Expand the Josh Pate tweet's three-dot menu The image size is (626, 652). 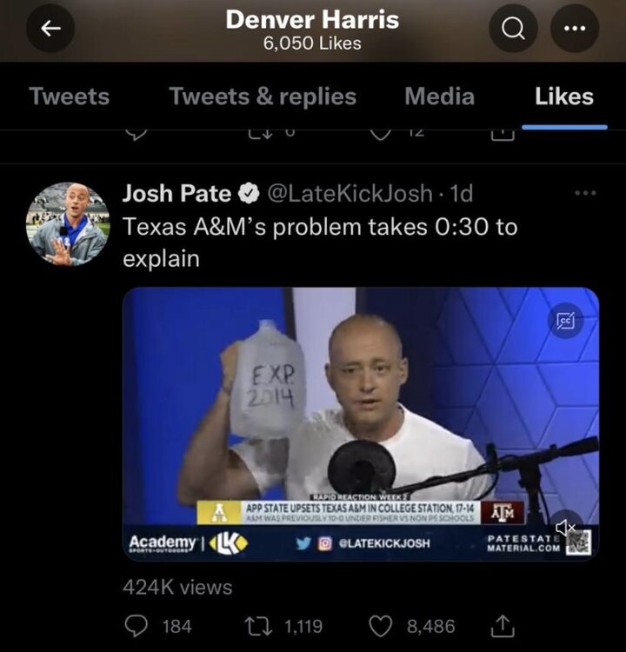(x=586, y=193)
